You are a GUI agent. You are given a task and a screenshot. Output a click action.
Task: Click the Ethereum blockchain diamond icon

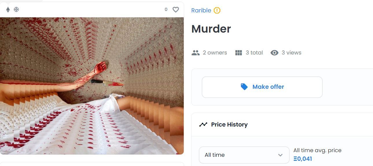[x=8, y=10]
